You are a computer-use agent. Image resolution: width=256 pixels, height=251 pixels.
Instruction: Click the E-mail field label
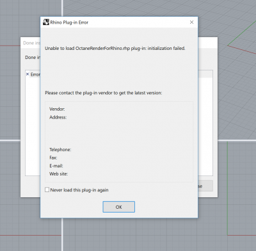point(56,166)
